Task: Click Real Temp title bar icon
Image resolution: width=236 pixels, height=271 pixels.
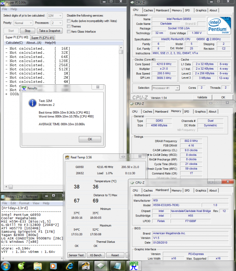Action: tap(67, 157)
